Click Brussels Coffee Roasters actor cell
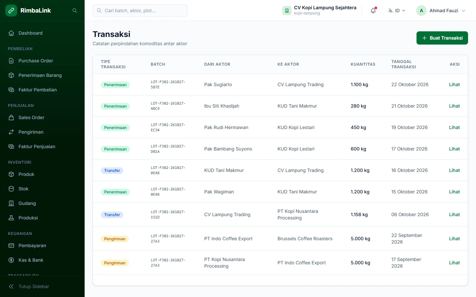Viewport: 476px width, 297px height. [305, 239]
